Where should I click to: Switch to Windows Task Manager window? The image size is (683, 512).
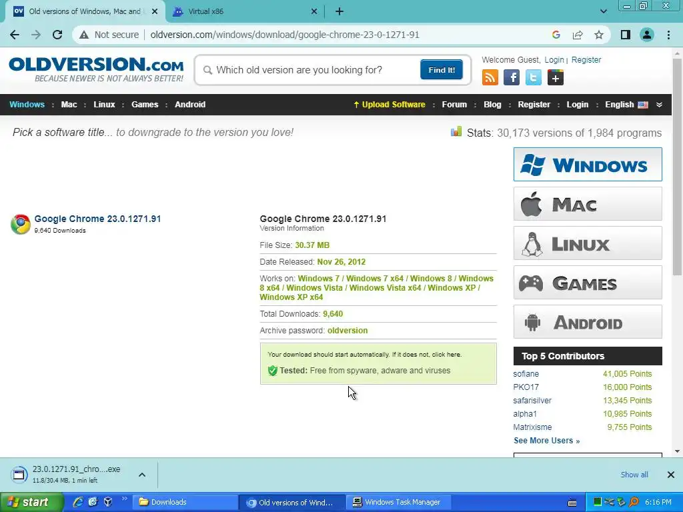coord(399,503)
